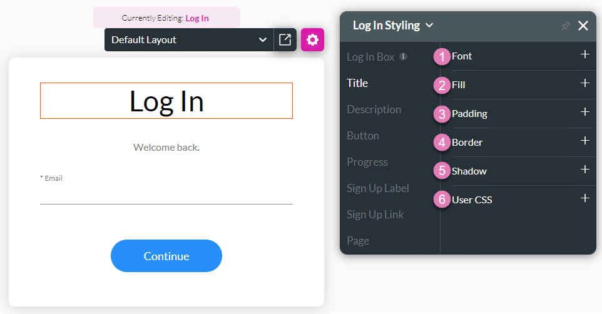Close the Log In Styling panel
Image resolution: width=602 pixels, height=314 pixels.
click(x=583, y=26)
